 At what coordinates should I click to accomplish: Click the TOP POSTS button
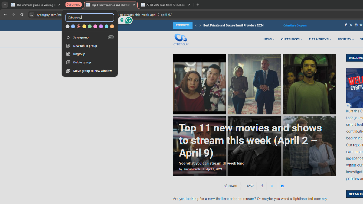182,25
